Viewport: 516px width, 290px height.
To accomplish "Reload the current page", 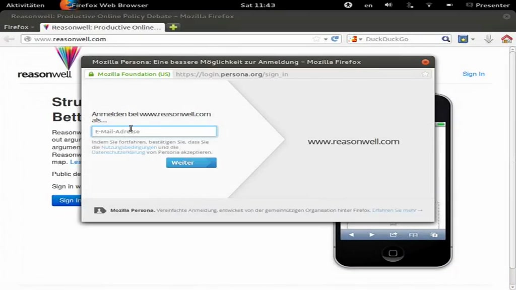I will coord(335,39).
